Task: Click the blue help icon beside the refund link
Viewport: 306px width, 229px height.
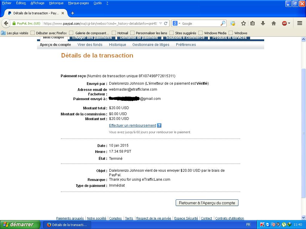Action: pyautogui.click(x=159, y=126)
